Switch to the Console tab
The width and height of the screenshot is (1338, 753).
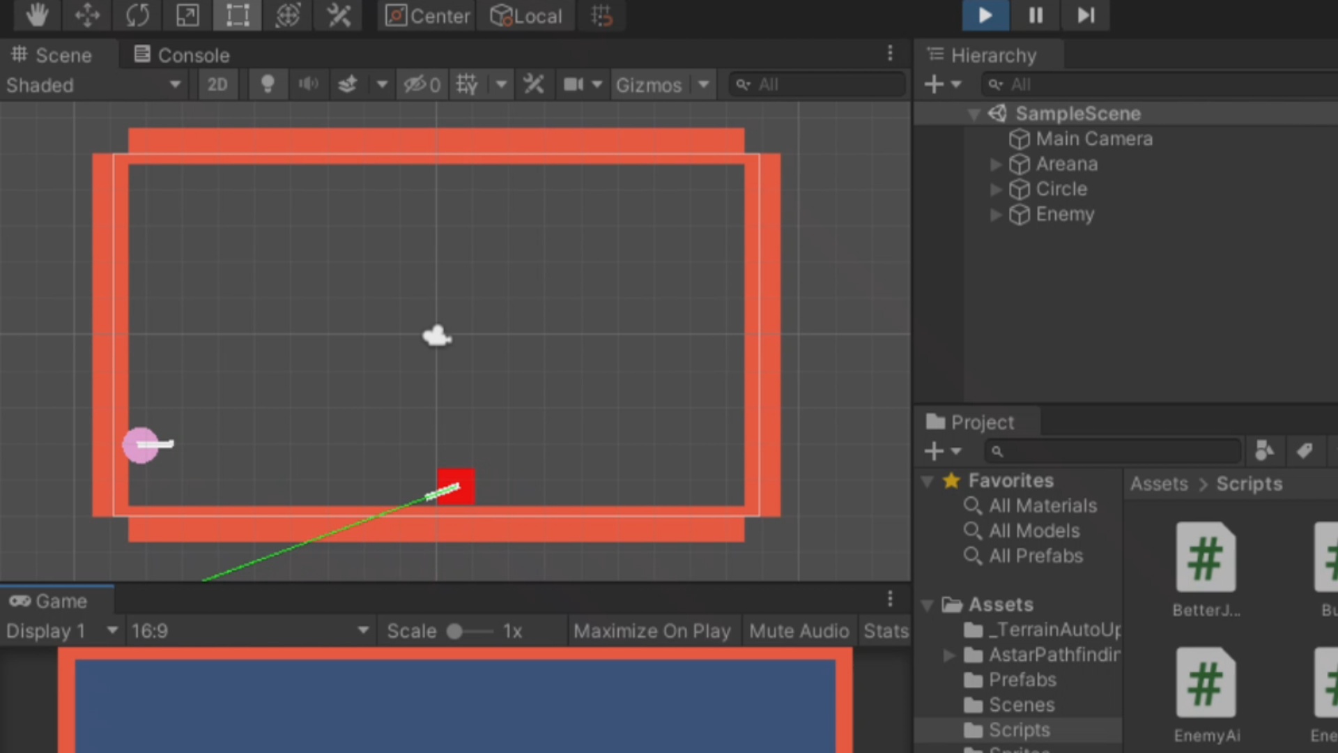coord(180,54)
